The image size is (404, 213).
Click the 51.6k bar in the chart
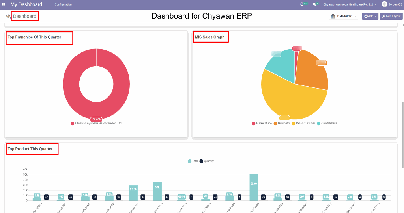click(254, 187)
